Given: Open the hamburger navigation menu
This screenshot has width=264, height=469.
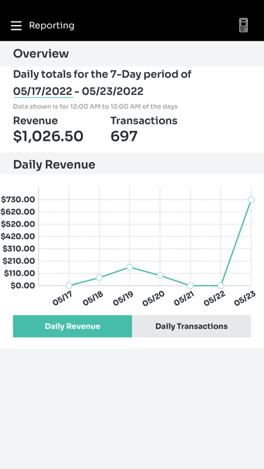Looking at the screenshot, I should [16, 26].
